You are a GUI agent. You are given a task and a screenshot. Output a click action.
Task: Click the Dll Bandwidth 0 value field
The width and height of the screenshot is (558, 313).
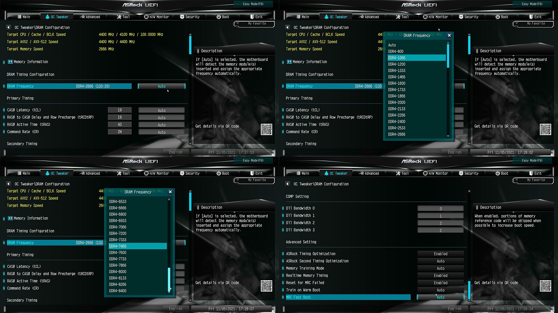(440, 209)
